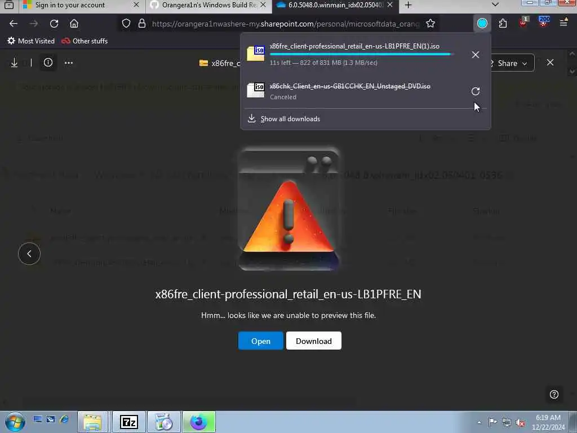Open the Firefox home page icon

point(74,24)
